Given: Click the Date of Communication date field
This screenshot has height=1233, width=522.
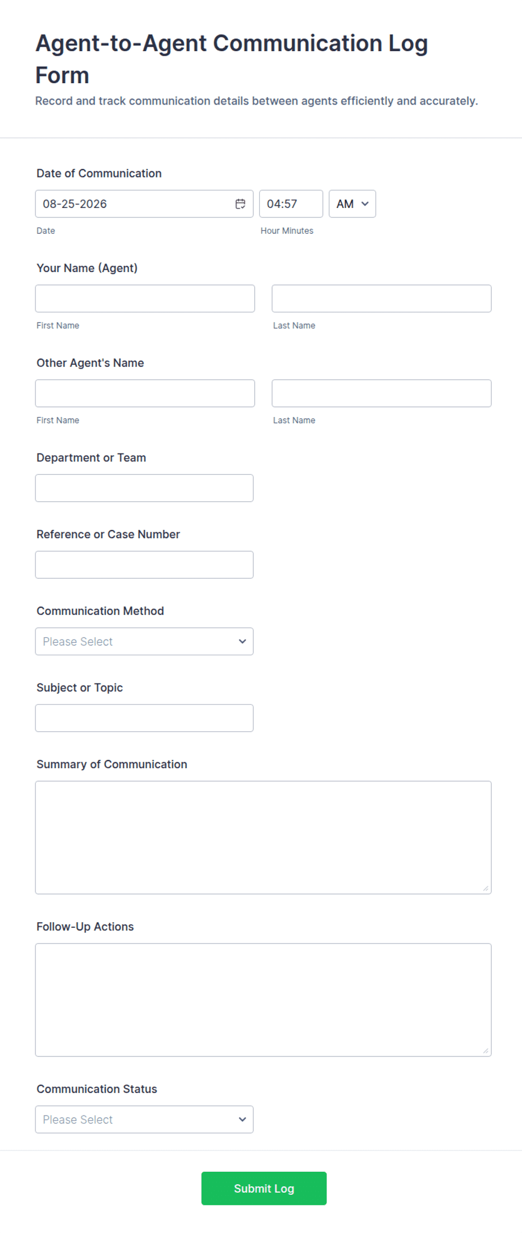Looking at the screenshot, I should click(x=144, y=204).
